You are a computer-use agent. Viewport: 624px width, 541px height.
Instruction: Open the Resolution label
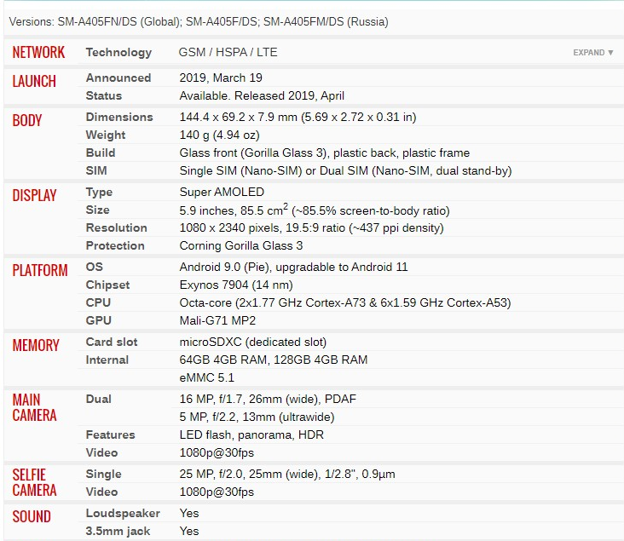click(x=116, y=227)
